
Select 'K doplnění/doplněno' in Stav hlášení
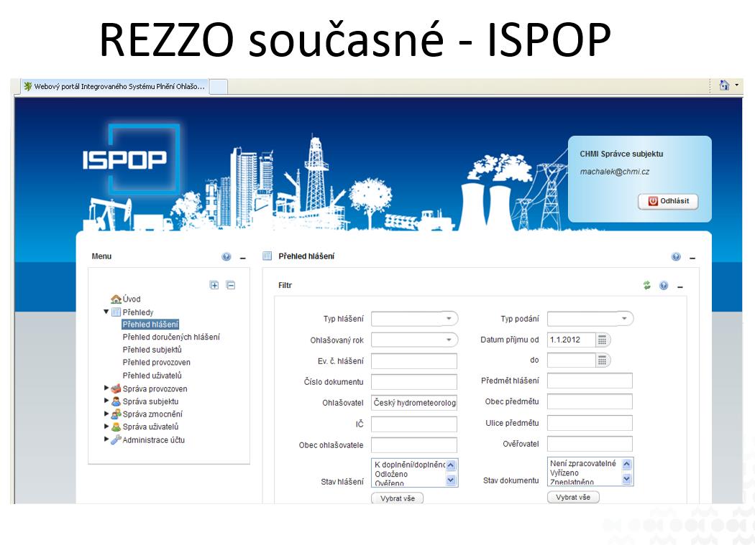click(x=410, y=465)
